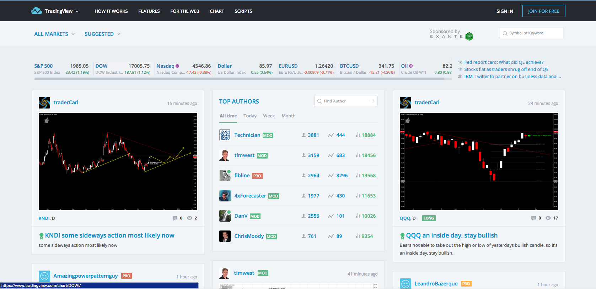This screenshot has height=289, width=596.
Task: Click chart-line icon in fibline row
Action: [x=331, y=176]
